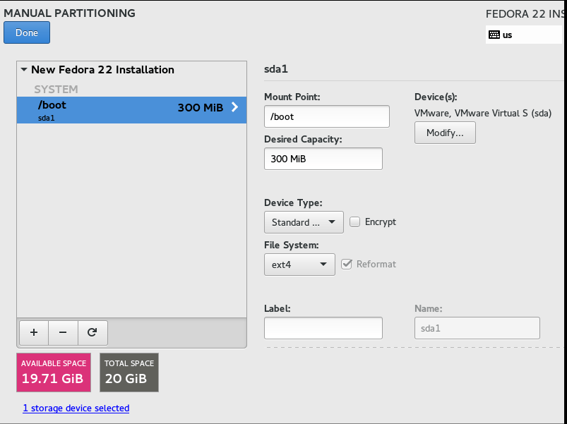The height and width of the screenshot is (424, 567).
Task: Click the AVAILABLE SPACE 19.71 GiB box
Action: (54, 372)
